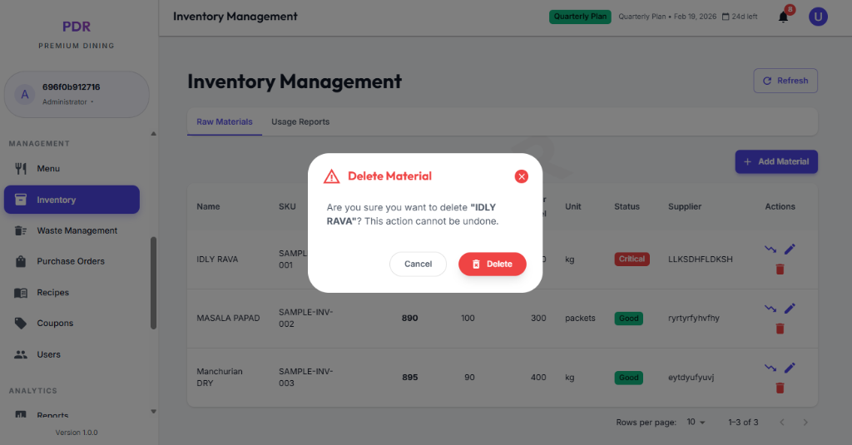
Task: Click the Add Material button
Action: tap(775, 161)
